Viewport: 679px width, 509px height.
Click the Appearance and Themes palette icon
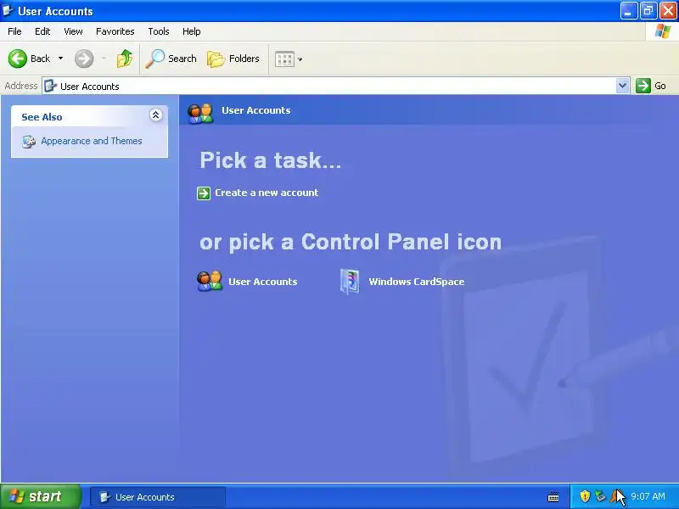point(29,142)
